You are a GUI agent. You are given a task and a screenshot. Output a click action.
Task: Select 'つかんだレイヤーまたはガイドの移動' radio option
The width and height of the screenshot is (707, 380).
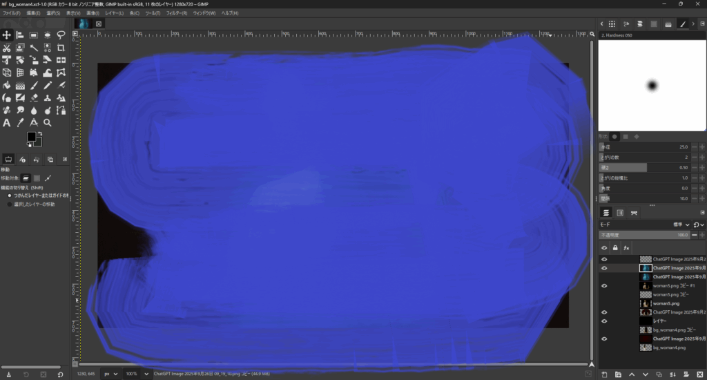click(10, 196)
